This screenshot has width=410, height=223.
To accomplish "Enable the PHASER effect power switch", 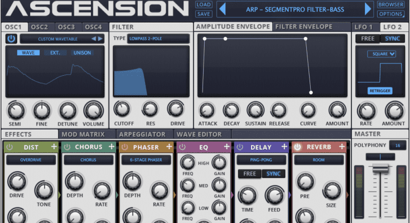I will (124, 147).
